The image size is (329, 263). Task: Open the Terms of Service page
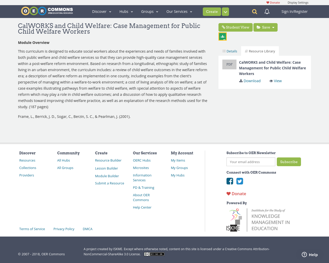[x=32, y=229]
